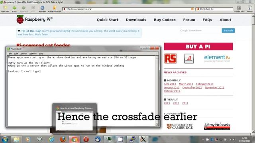Click the Raspberry Pi logo

[35, 19]
